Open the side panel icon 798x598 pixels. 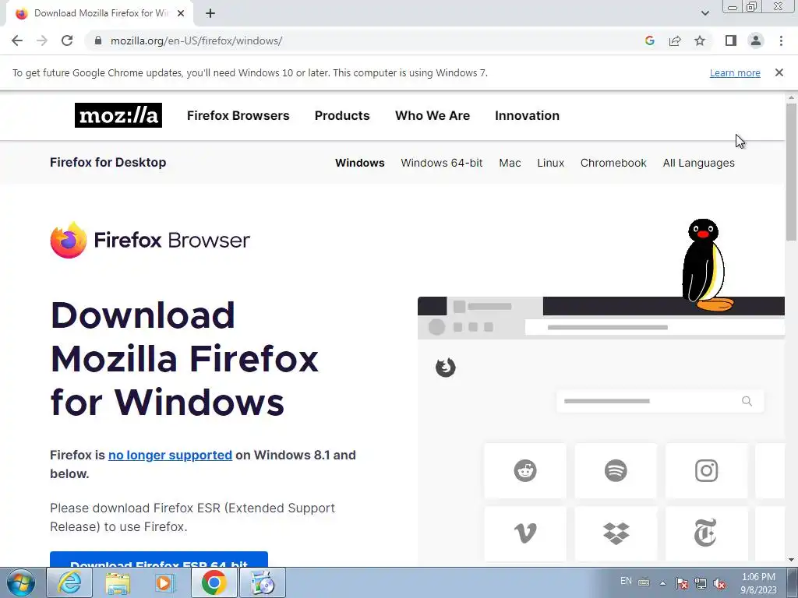[731, 40]
